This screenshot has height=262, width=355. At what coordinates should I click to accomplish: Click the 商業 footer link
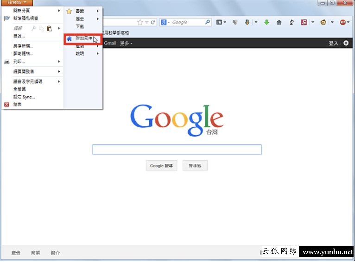(36, 253)
